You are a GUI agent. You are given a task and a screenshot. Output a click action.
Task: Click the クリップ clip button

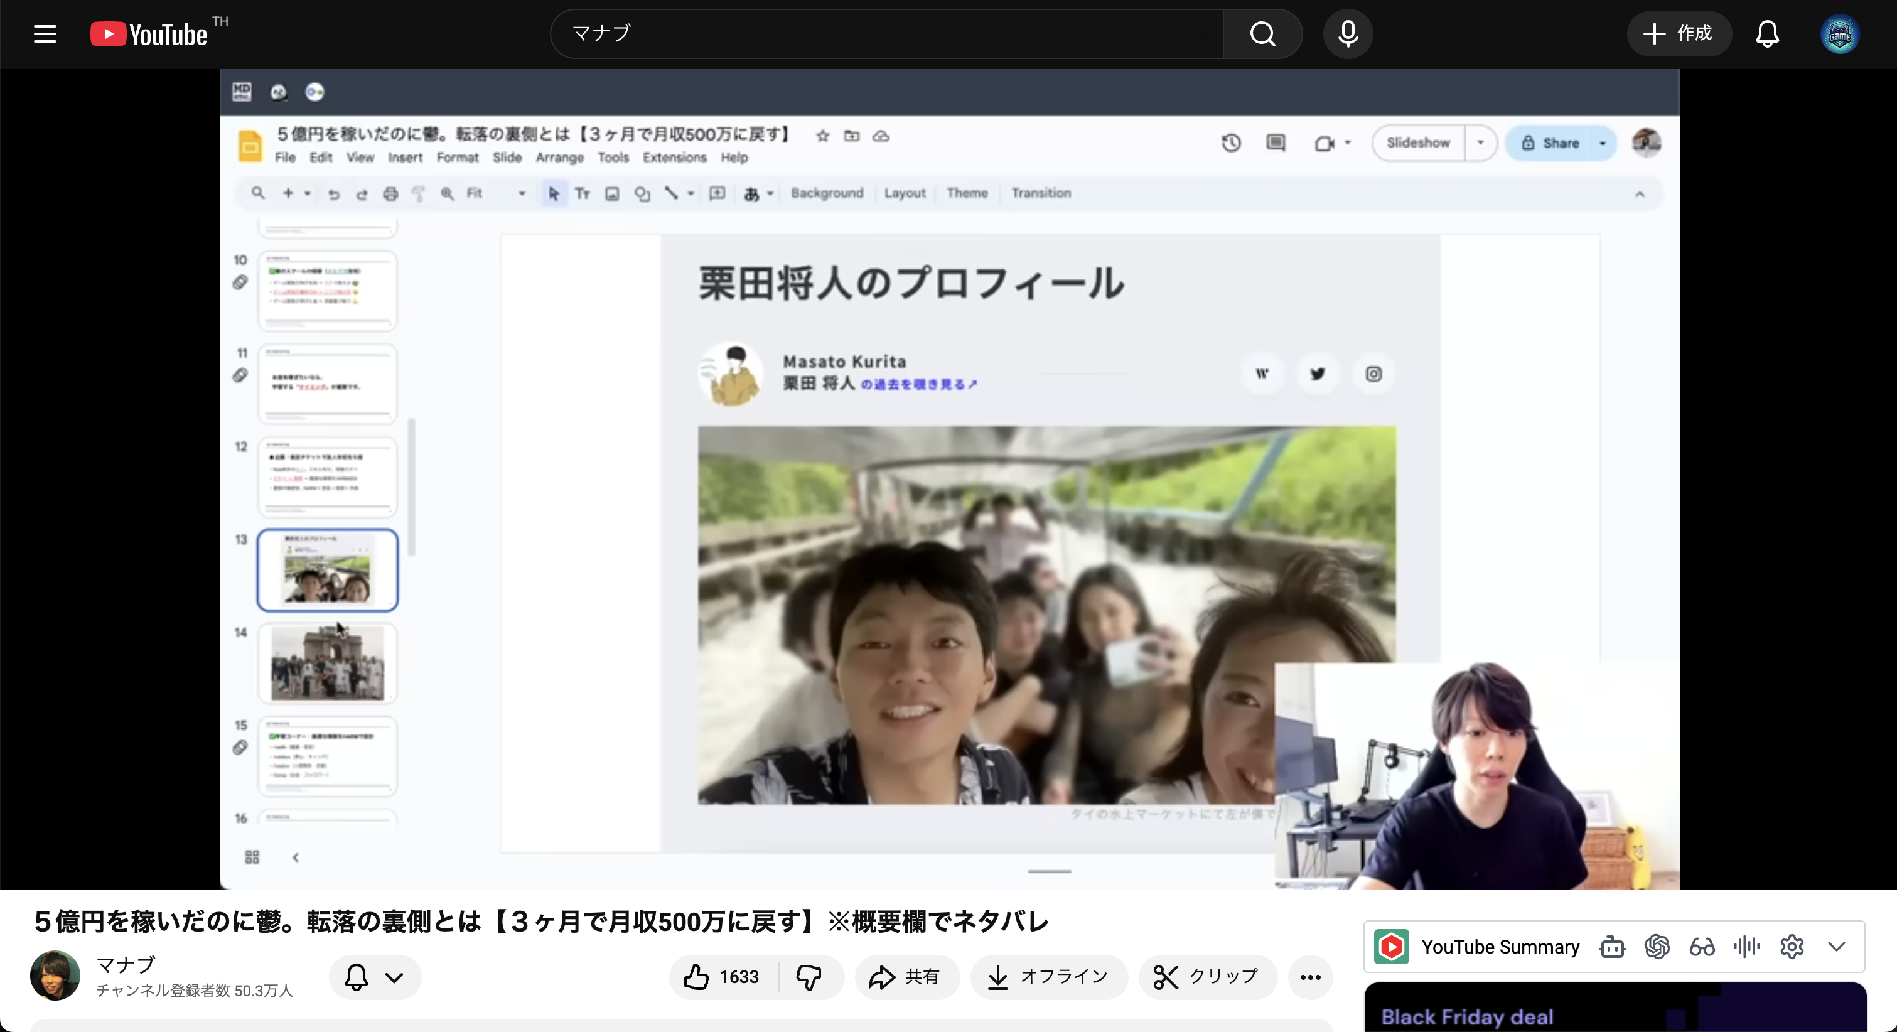(1206, 977)
